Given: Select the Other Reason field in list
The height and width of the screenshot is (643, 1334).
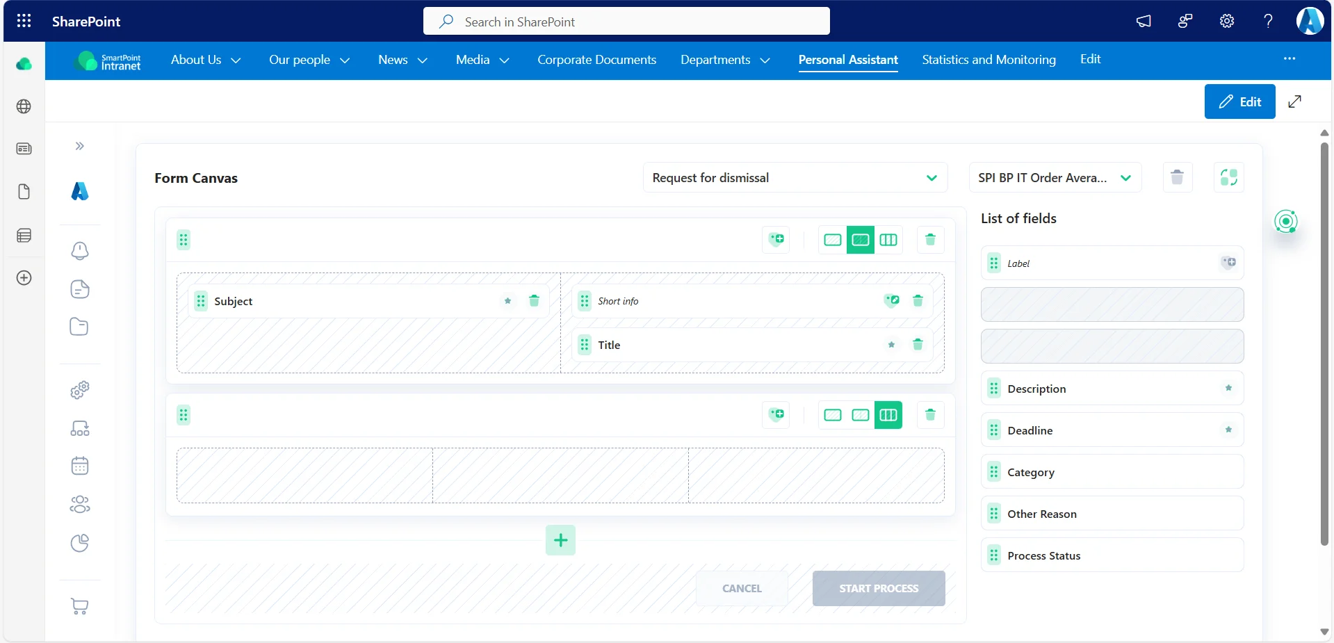Looking at the screenshot, I should 1112,514.
